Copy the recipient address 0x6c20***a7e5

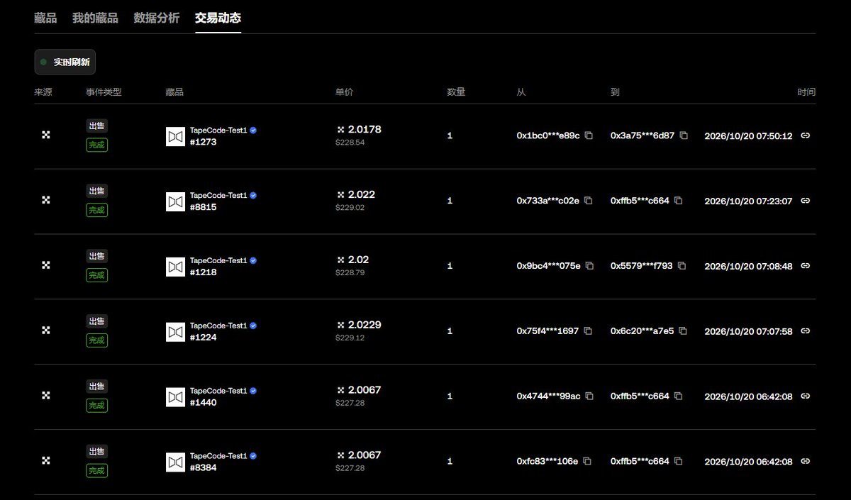tap(683, 331)
